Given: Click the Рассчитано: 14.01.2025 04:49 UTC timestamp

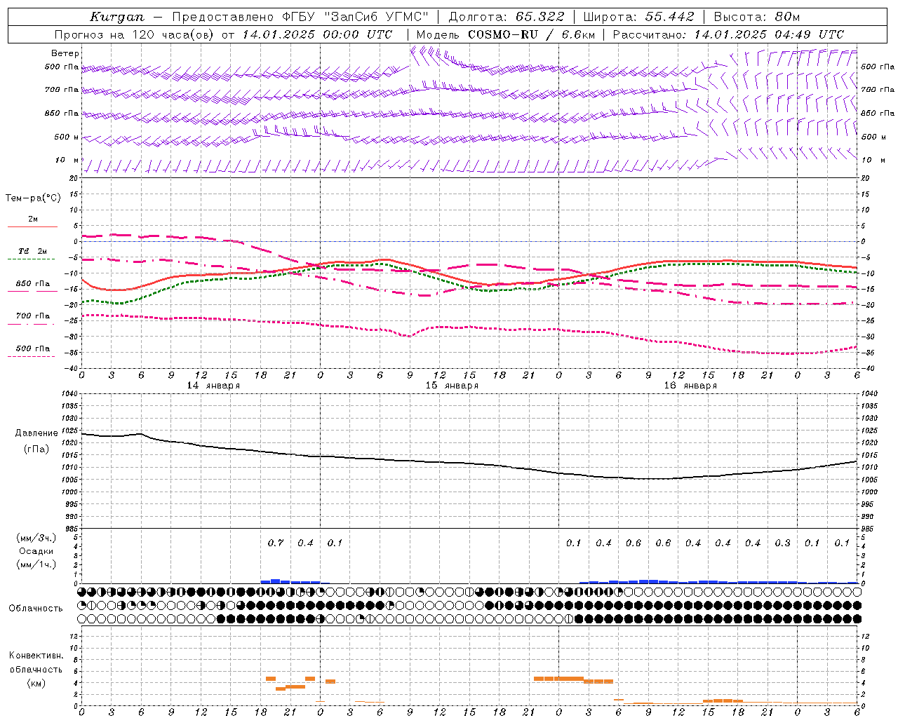Looking at the screenshot, I should coord(728,34).
